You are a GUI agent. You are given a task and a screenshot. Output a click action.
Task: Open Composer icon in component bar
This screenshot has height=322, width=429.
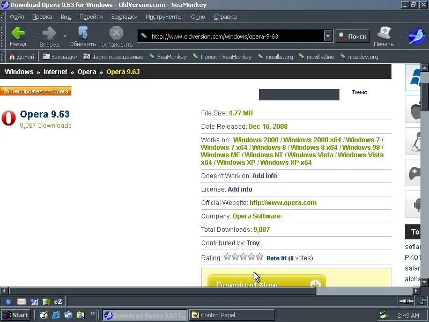(x=34, y=302)
